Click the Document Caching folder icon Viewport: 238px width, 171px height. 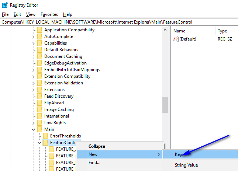39,56
